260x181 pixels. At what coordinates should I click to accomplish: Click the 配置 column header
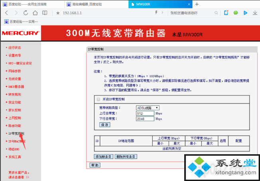click(239, 141)
